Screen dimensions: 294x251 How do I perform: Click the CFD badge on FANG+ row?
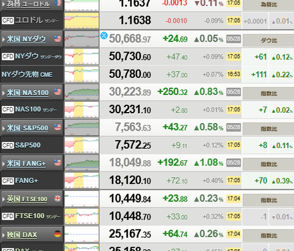(x=8, y=181)
